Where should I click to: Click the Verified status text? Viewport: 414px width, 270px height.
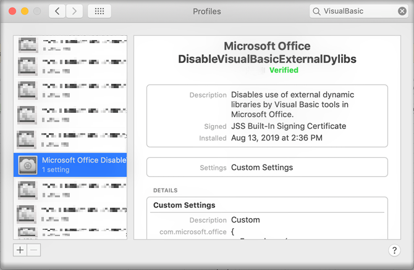point(284,70)
